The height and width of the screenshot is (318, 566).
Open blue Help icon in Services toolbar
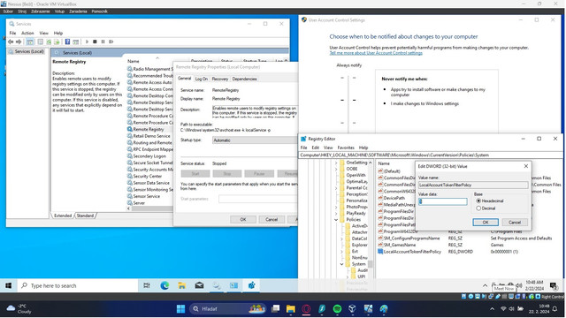(67, 42)
